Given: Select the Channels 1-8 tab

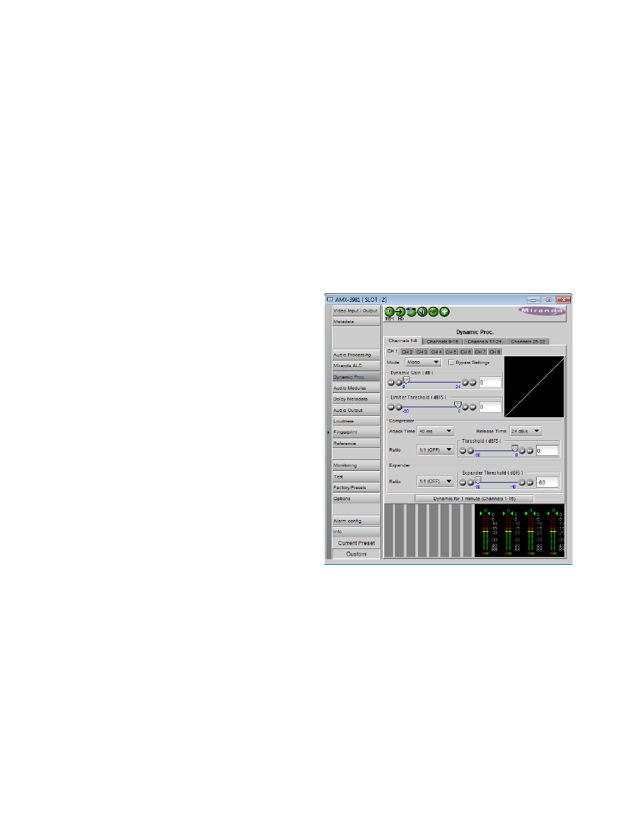Looking at the screenshot, I should tap(403, 341).
